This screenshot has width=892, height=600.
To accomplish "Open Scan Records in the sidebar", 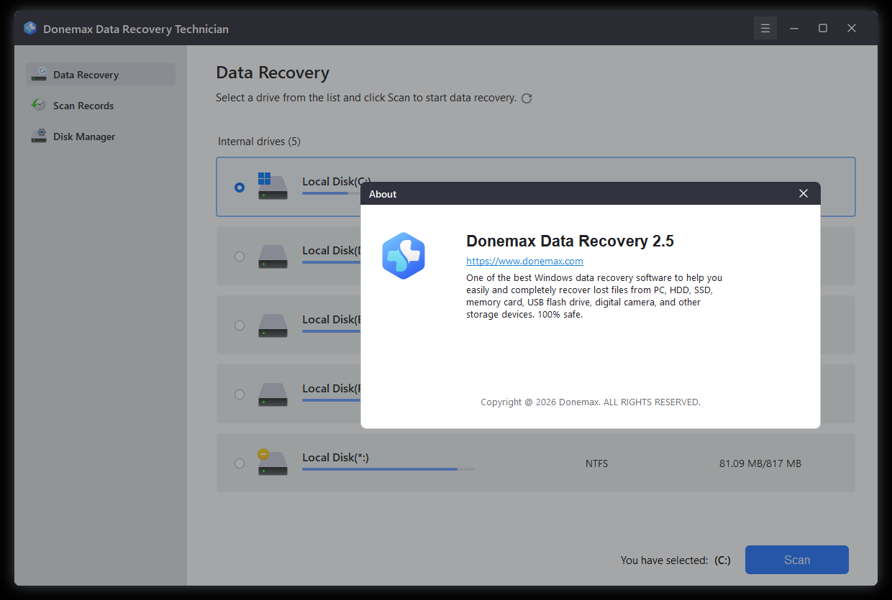I will click(x=101, y=105).
